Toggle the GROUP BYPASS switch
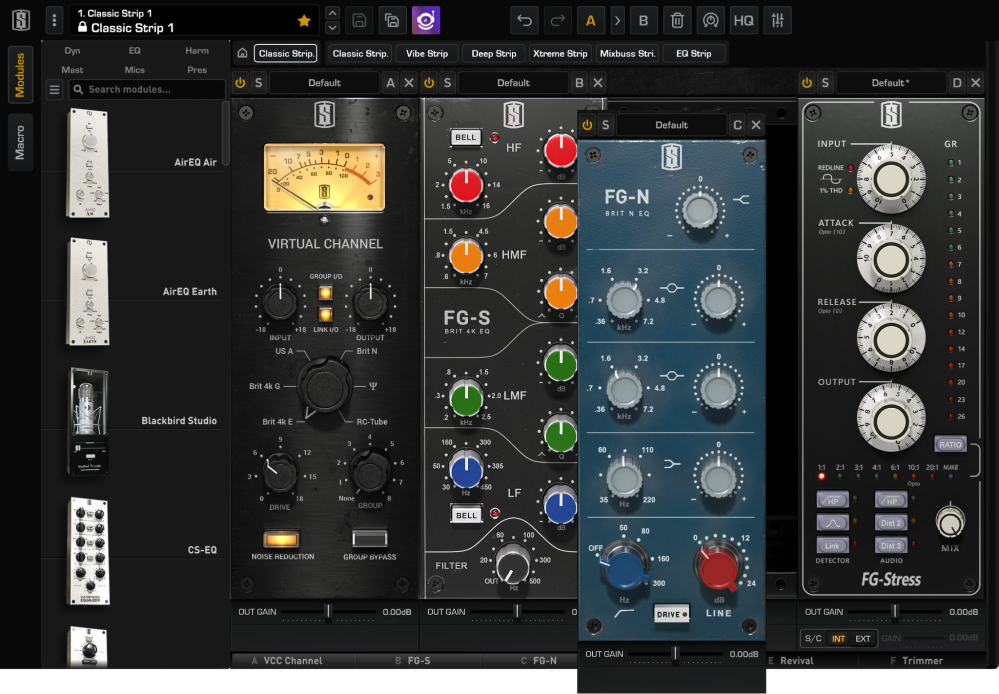 [369, 538]
